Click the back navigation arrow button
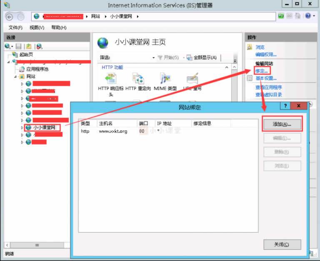This screenshot has height=261, width=320. tap(10, 16)
